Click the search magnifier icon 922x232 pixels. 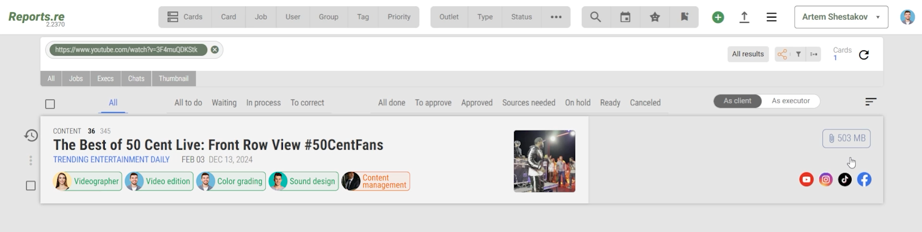[595, 17]
